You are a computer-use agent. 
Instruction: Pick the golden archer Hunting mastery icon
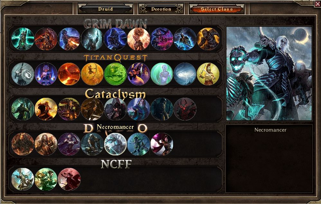pyautogui.click(x=92, y=74)
